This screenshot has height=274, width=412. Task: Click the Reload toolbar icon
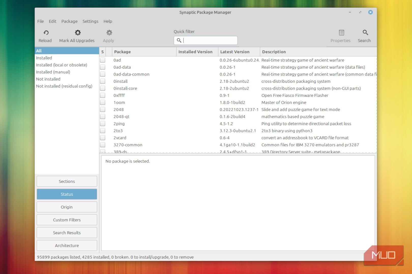[46, 33]
